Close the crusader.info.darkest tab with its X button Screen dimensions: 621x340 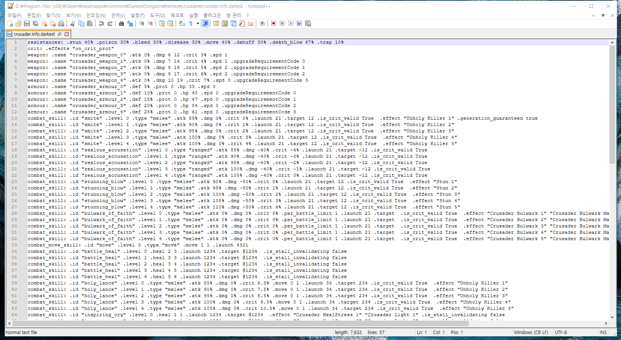click(67, 34)
